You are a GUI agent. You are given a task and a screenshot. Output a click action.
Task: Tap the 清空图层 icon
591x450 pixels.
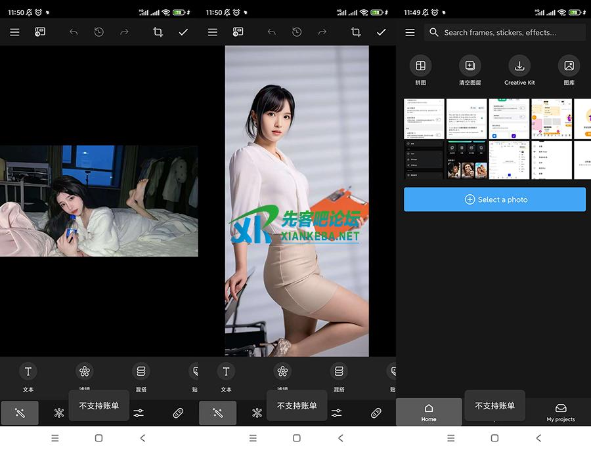click(x=470, y=66)
